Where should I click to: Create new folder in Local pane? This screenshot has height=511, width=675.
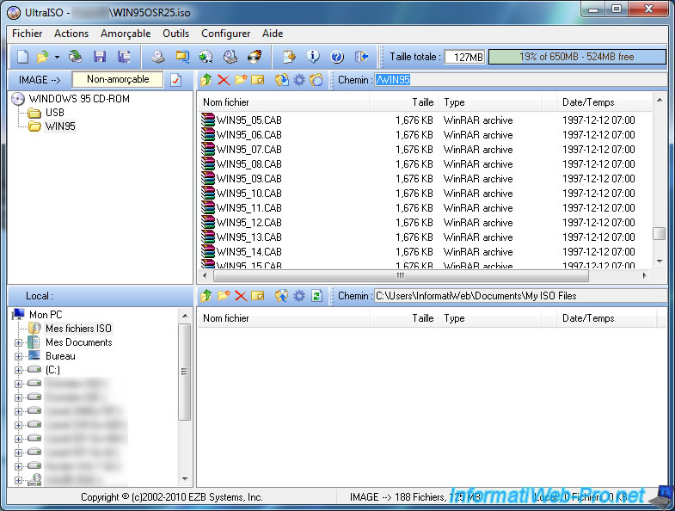point(224,296)
